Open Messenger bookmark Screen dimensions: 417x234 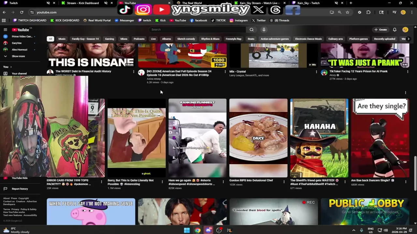click(x=124, y=20)
